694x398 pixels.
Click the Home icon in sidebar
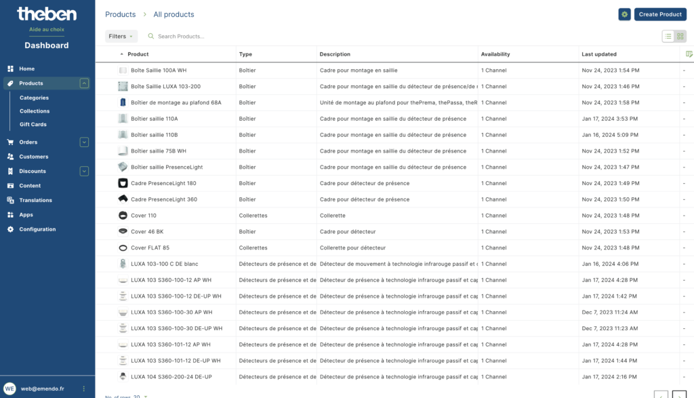pyautogui.click(x=10, y=68)
